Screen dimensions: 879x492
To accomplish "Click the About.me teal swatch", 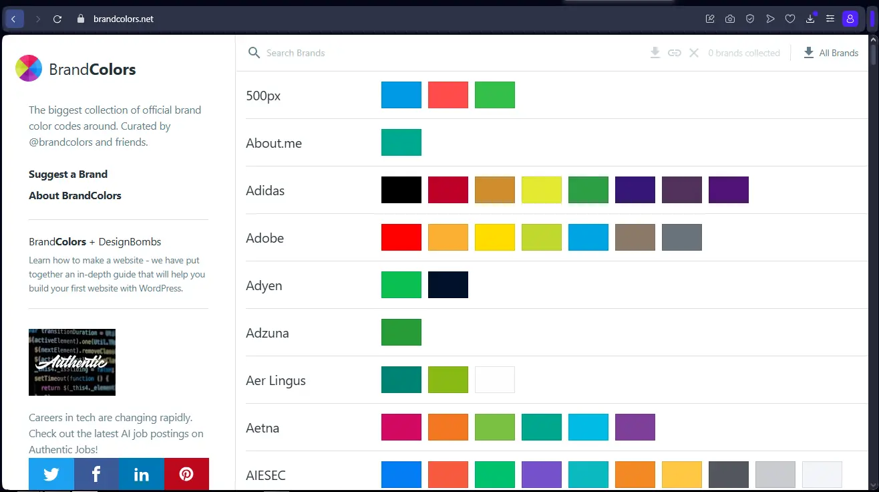I will [401, 142].
